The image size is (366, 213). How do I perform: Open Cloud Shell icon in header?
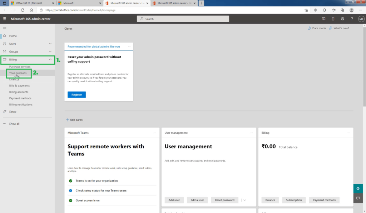(x=323, y=19)
